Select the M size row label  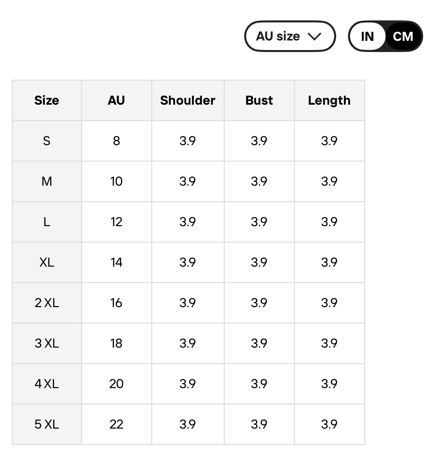pyautogui.click(x=47, y=181)
